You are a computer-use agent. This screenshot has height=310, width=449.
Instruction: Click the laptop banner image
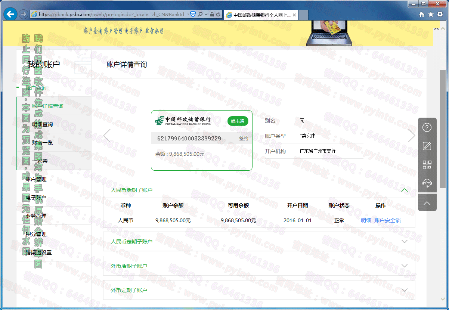329,33
